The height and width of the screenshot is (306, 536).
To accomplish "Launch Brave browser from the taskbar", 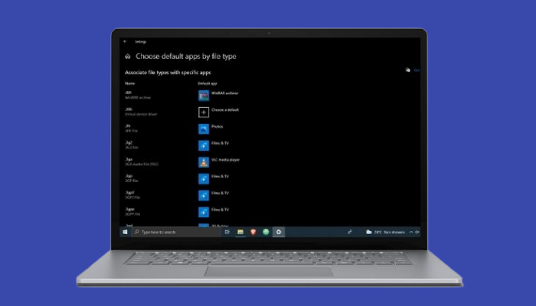I will (253, 232).
